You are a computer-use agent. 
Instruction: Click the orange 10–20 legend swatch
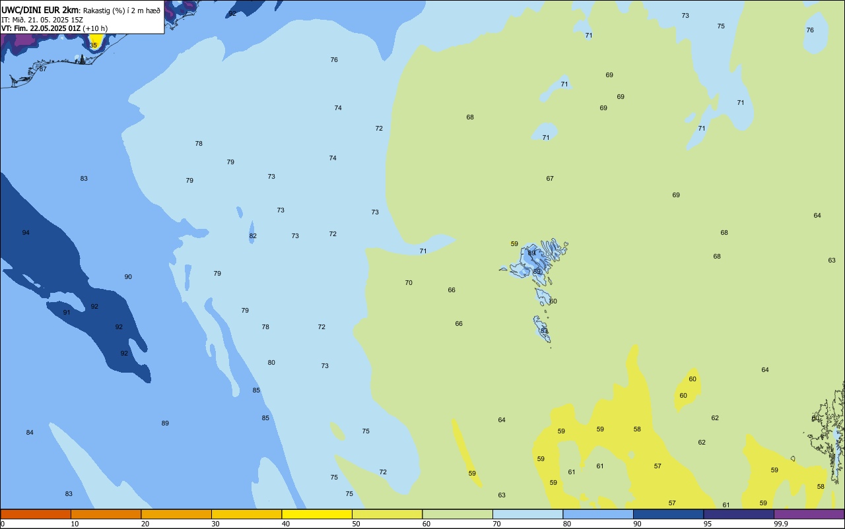(x=106, y=514)
